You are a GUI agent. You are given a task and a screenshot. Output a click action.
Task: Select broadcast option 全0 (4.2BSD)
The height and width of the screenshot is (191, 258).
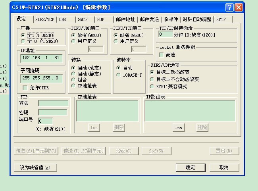coord(23,41)
